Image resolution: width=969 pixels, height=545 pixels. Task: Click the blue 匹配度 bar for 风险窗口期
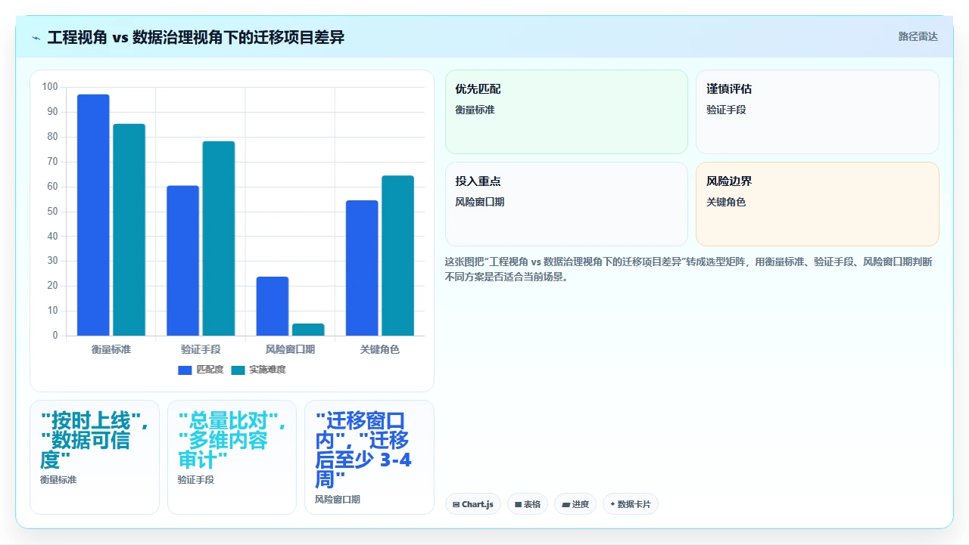point(273,306)
